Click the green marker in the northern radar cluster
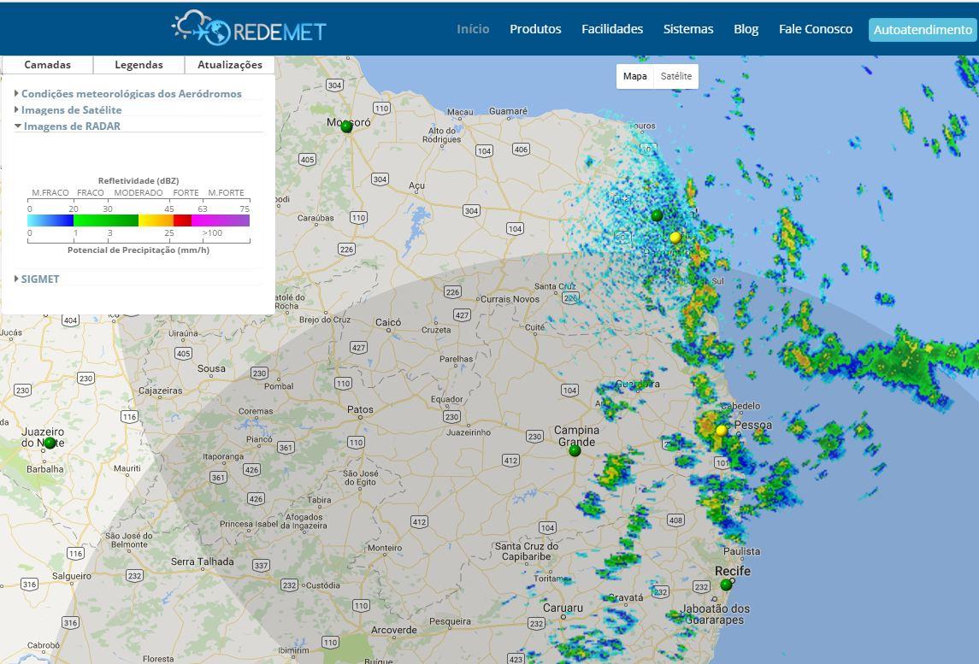Screen dimensions: 979x664 (657, 215)
